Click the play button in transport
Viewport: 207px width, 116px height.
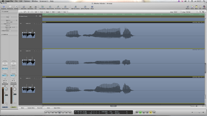(x=63, y=112)
